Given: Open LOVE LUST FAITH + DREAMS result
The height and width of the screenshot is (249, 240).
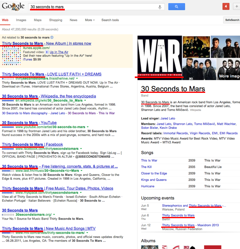Looking at the screenshot, I should click(x=52, y=74).
